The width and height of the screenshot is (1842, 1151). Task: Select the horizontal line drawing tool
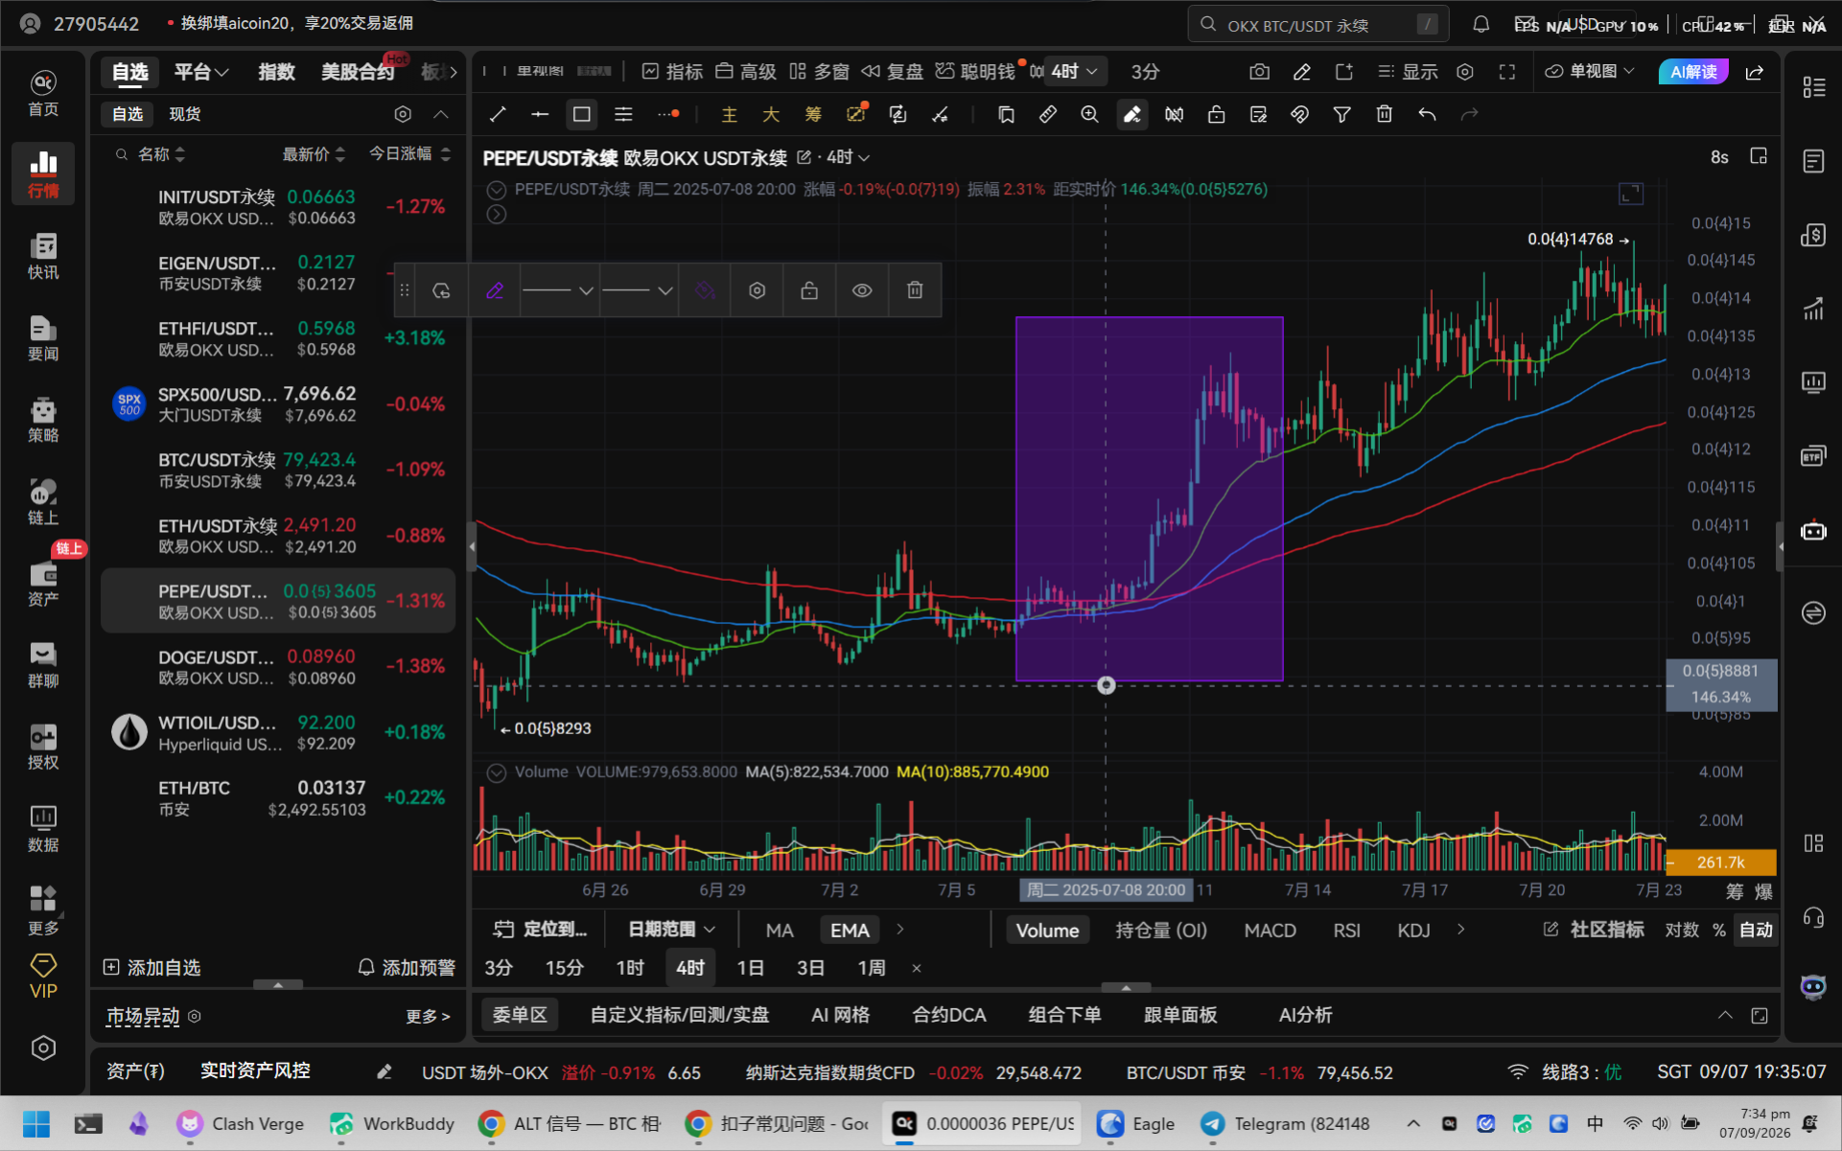pos(540,115)
